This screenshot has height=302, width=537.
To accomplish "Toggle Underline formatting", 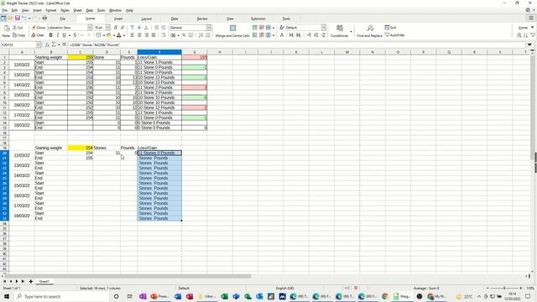I will coord(64,35).
